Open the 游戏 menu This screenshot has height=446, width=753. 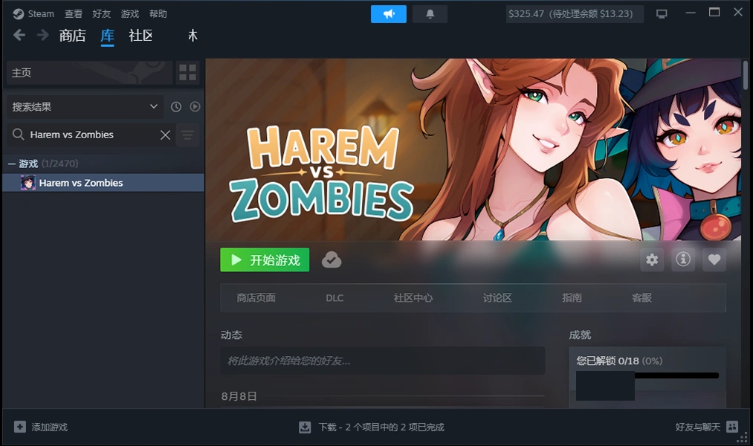click(129, 14)
